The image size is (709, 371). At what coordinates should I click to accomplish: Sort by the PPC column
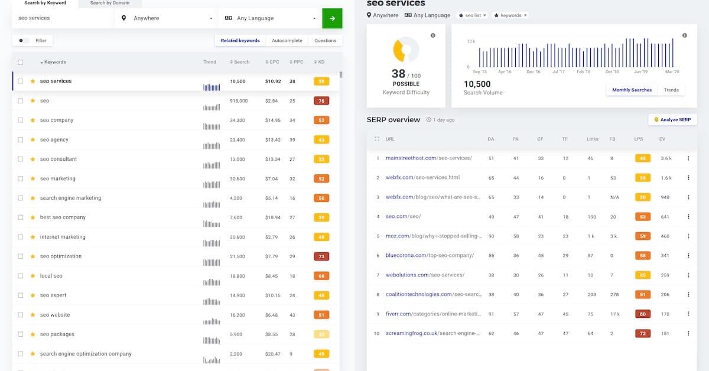coord(297,62)
